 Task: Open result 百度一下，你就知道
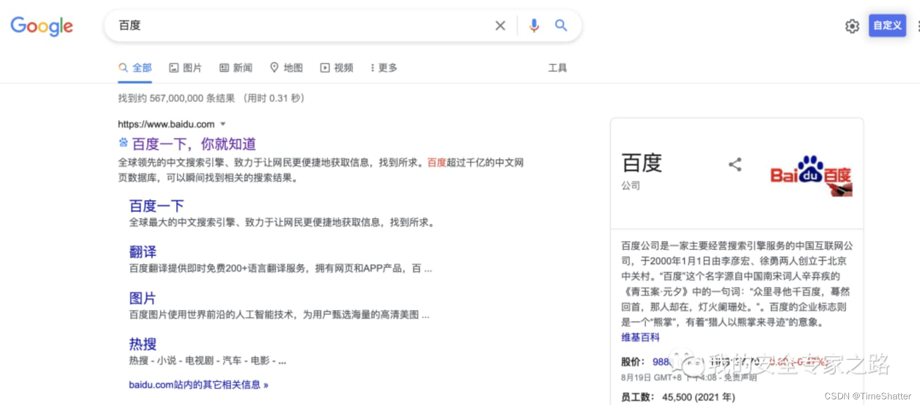194,144
